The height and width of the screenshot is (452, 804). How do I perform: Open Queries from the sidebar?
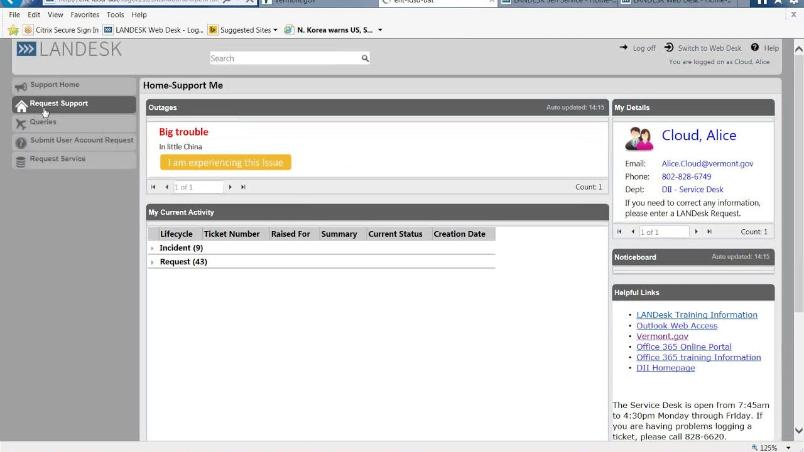43,122
